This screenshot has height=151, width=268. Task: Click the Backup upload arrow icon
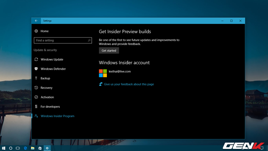[36, 78]
